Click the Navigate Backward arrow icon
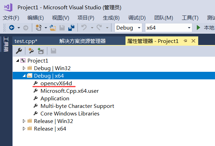215x146 pixels. [12, 27]
